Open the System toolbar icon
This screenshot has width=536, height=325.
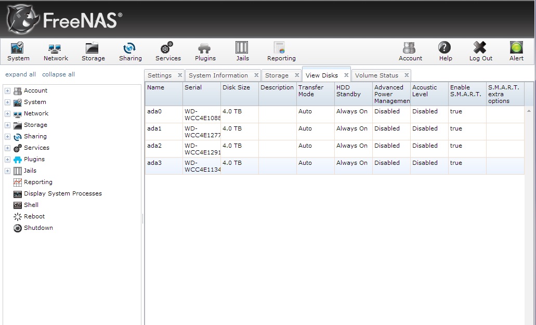(x=18, y=48)
